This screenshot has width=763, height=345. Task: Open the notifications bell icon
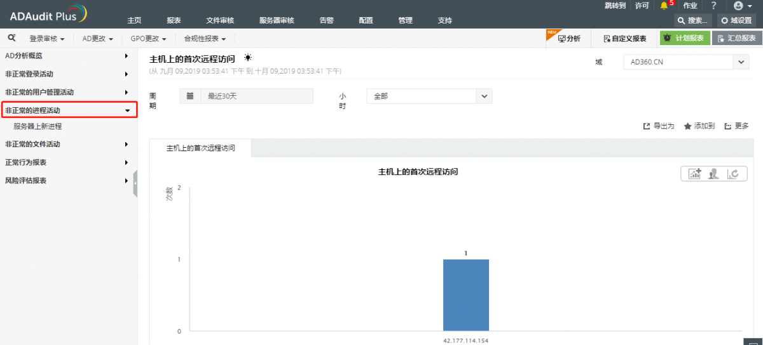(664, 6)
